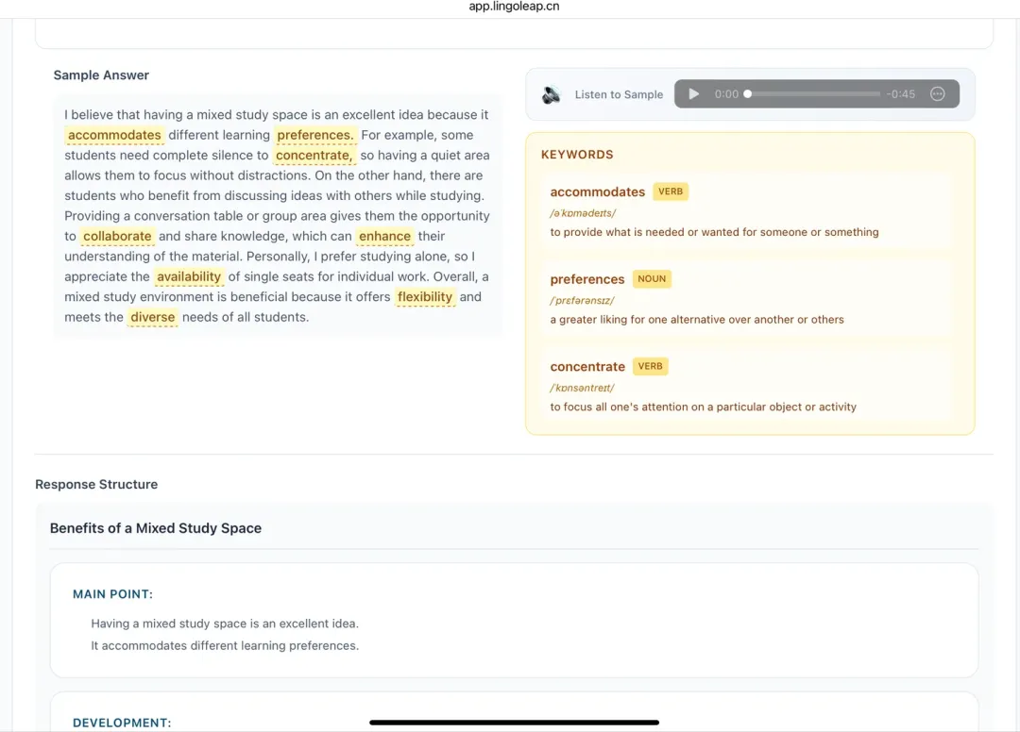
Task: Click the NOUN tag next to preferences
Action: click(651, 278)
